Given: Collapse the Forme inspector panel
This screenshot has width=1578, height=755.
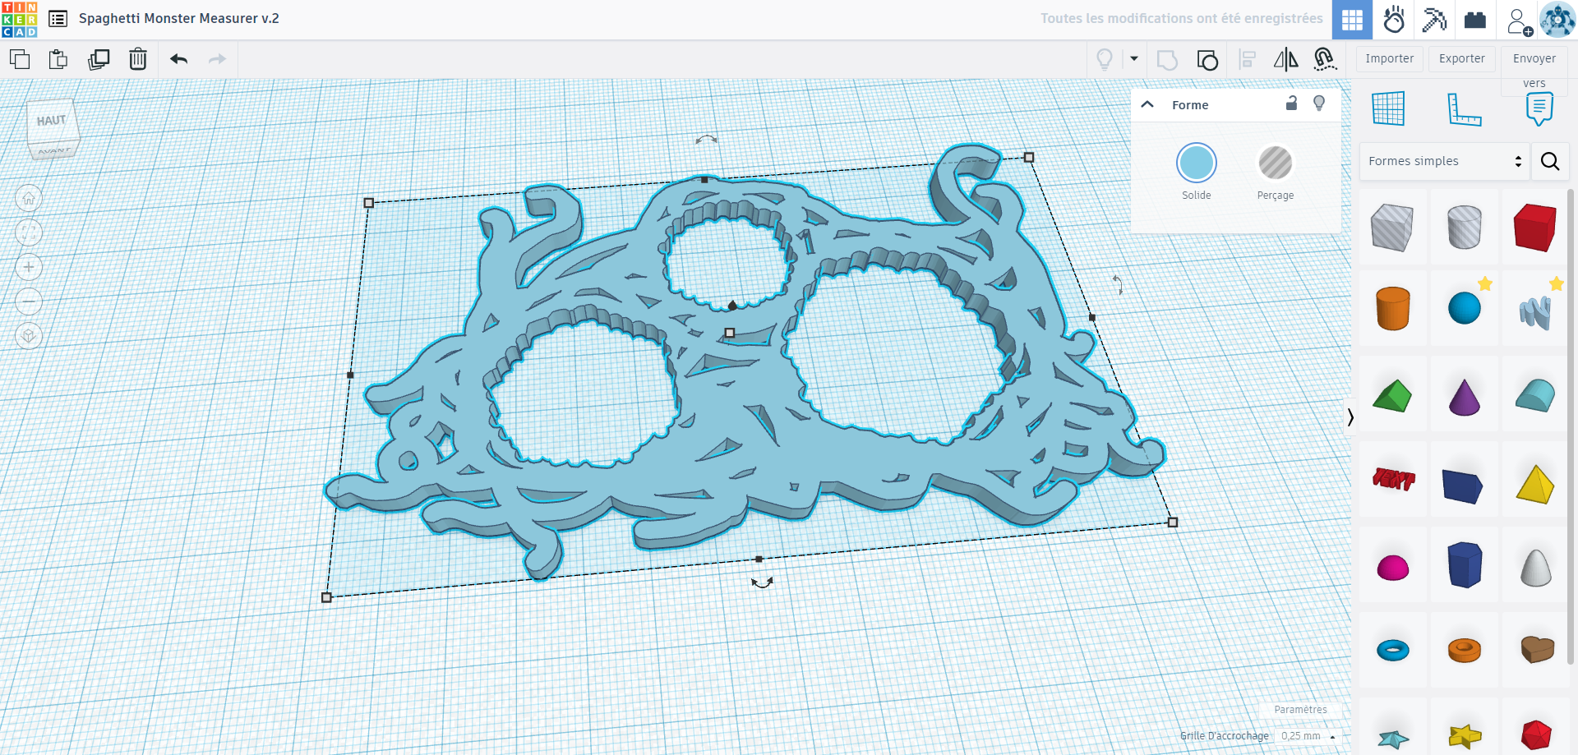Looking at the screenshot, I should (x=1148, y=104).
